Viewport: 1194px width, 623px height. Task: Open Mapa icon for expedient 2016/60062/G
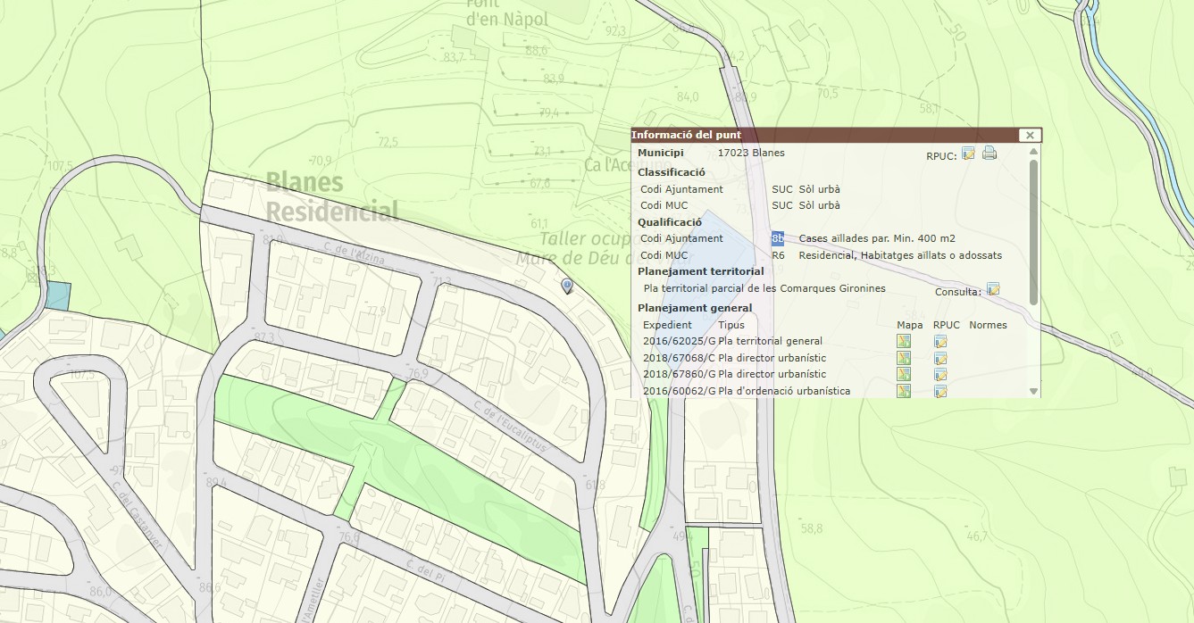[904, 391]
